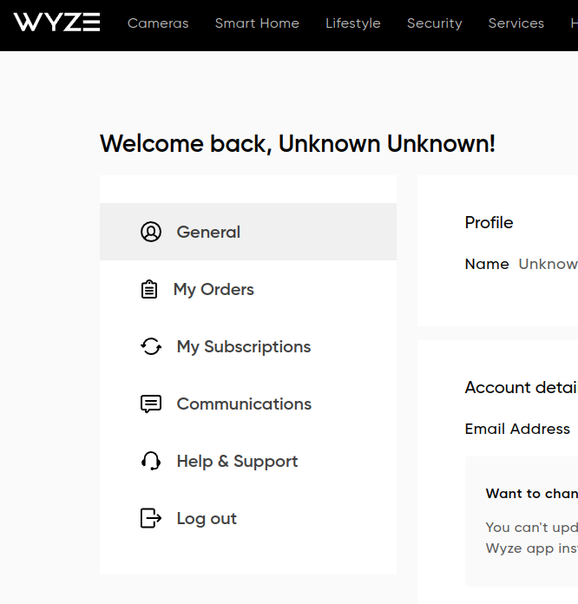Viewport: 578px width, 604px height.
Task: Open Help & Support text link
Action: click(237, 461)
